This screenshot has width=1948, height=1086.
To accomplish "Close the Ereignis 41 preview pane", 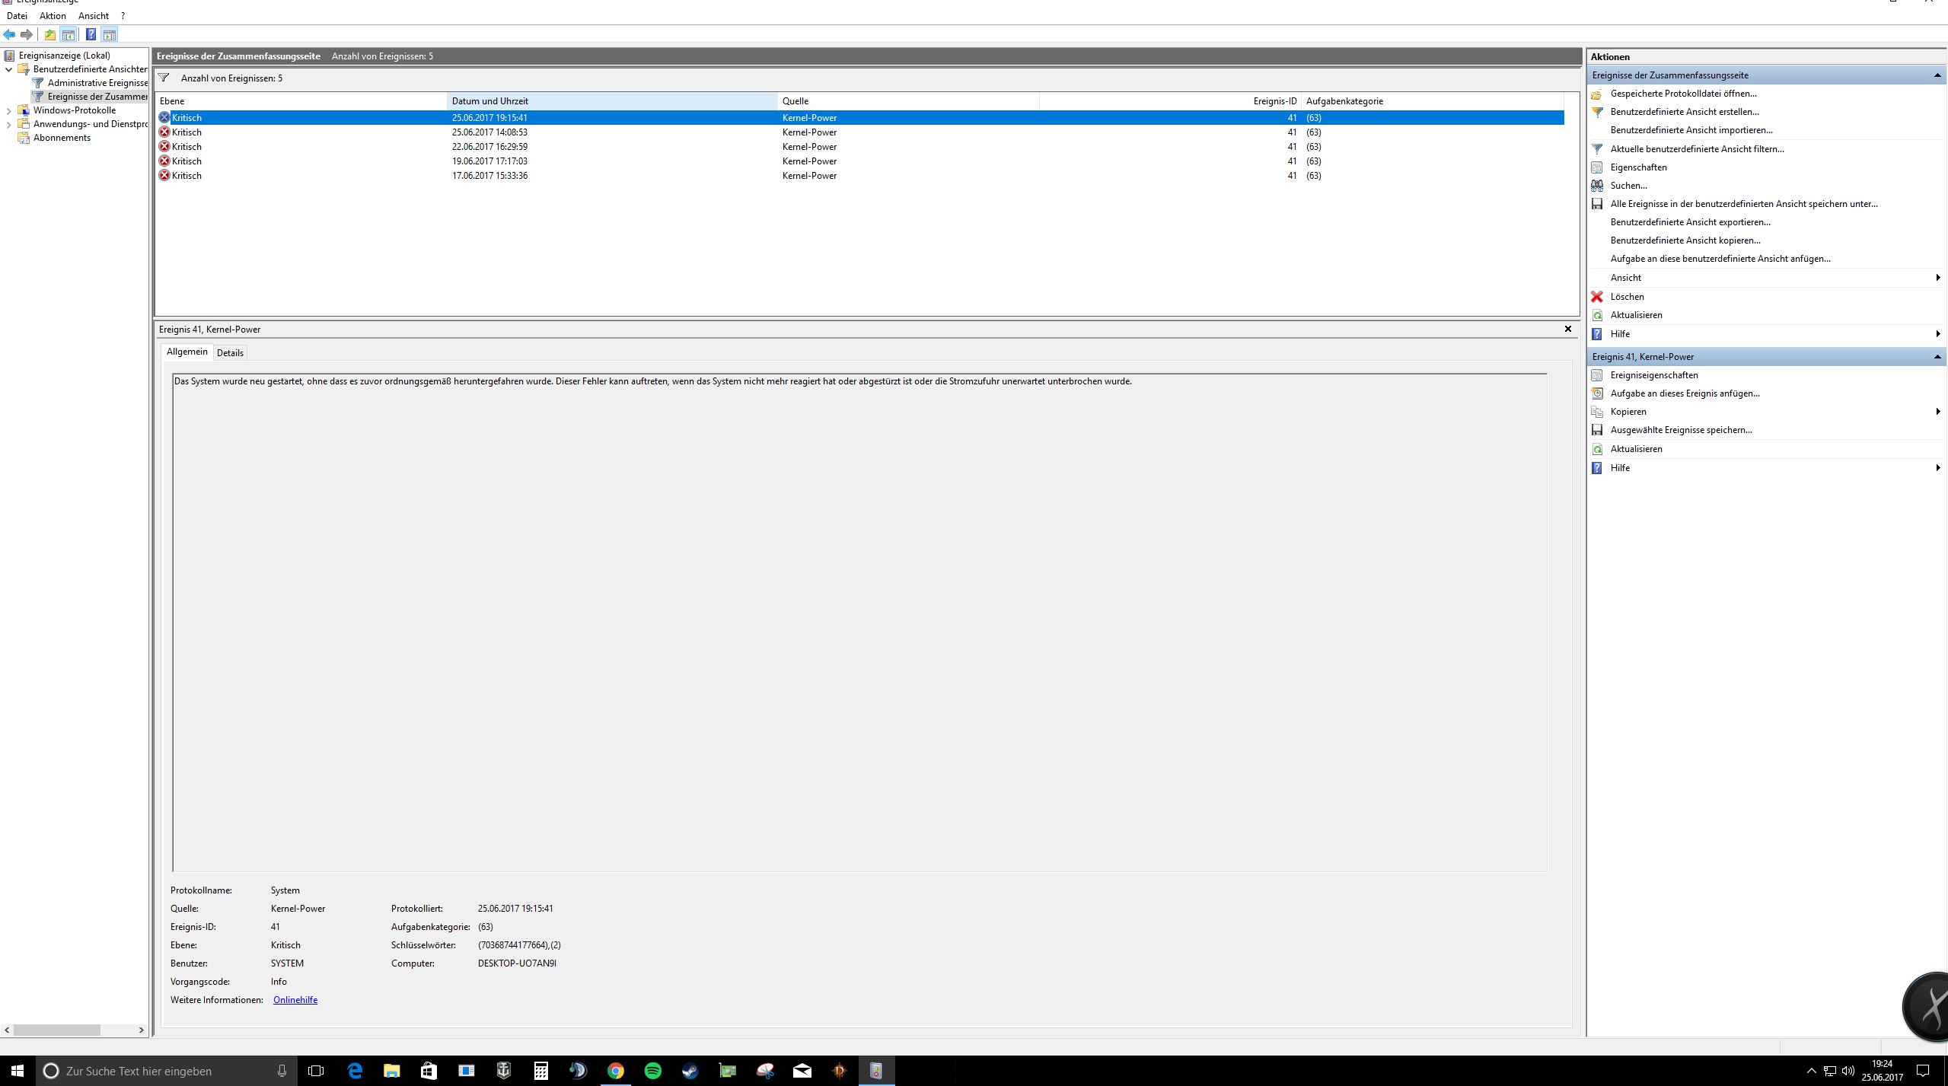I will click(1567, 329).
